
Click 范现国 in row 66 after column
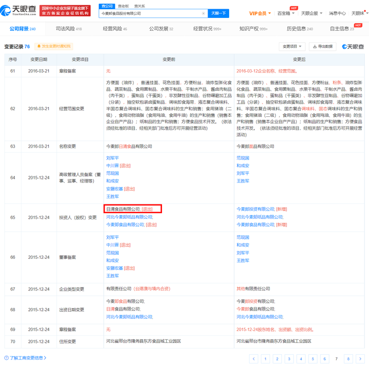pos(243,237)
